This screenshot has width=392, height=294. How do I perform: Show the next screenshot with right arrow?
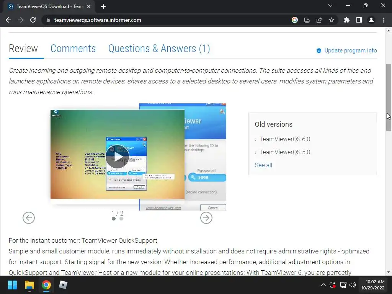point(206,218)
